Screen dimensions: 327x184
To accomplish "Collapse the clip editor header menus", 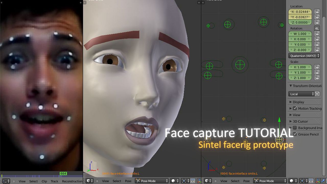I will coord(14,181).
